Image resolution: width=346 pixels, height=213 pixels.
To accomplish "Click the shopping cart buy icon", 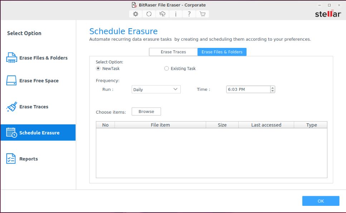I will pyautogui.click(x=203, y=14).
